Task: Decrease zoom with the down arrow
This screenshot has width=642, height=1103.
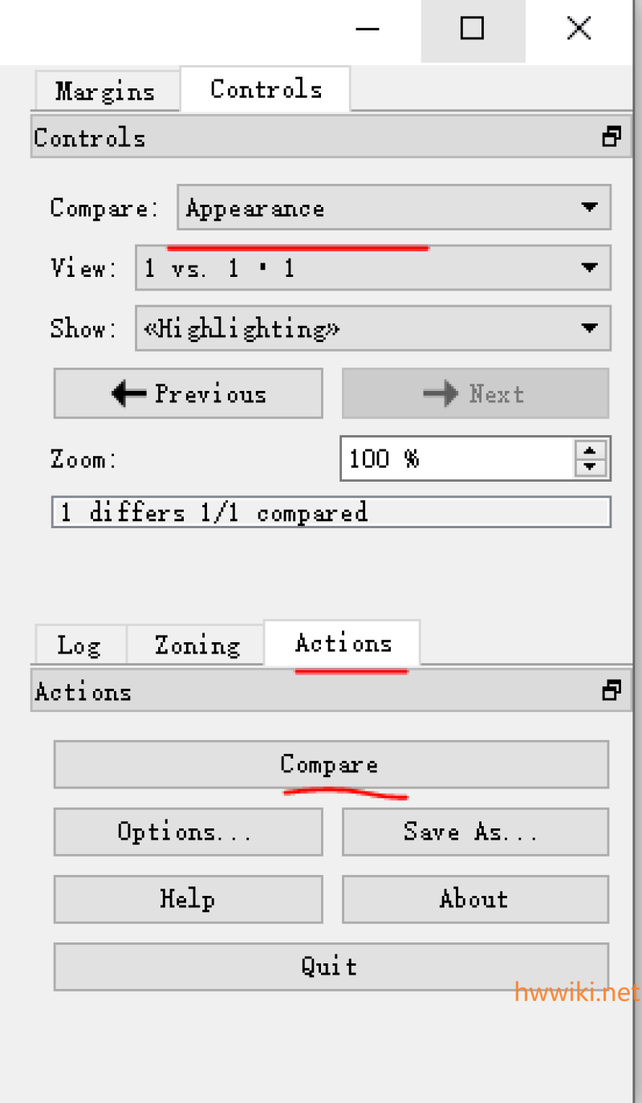Action: [591, 467]
